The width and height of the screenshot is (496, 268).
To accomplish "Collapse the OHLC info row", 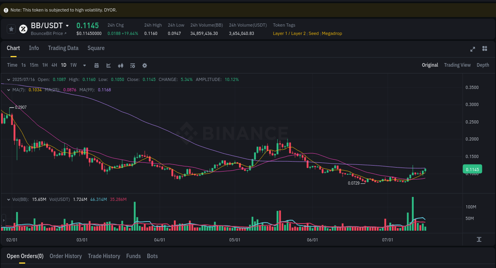I will 9,79.
